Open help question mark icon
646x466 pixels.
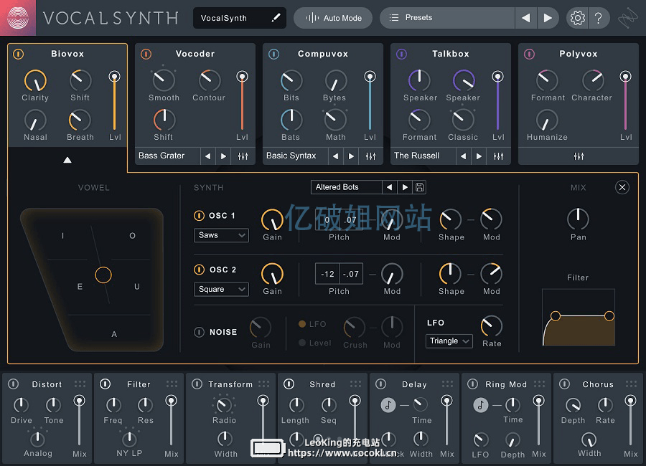click(598, 18)
